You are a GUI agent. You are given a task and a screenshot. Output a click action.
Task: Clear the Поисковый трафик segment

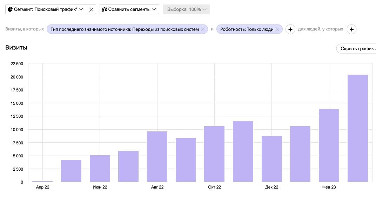click(x=91, y=9)
